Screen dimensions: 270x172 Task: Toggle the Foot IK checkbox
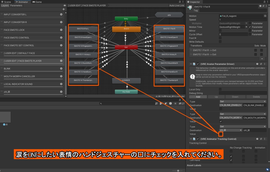point(220,38)
